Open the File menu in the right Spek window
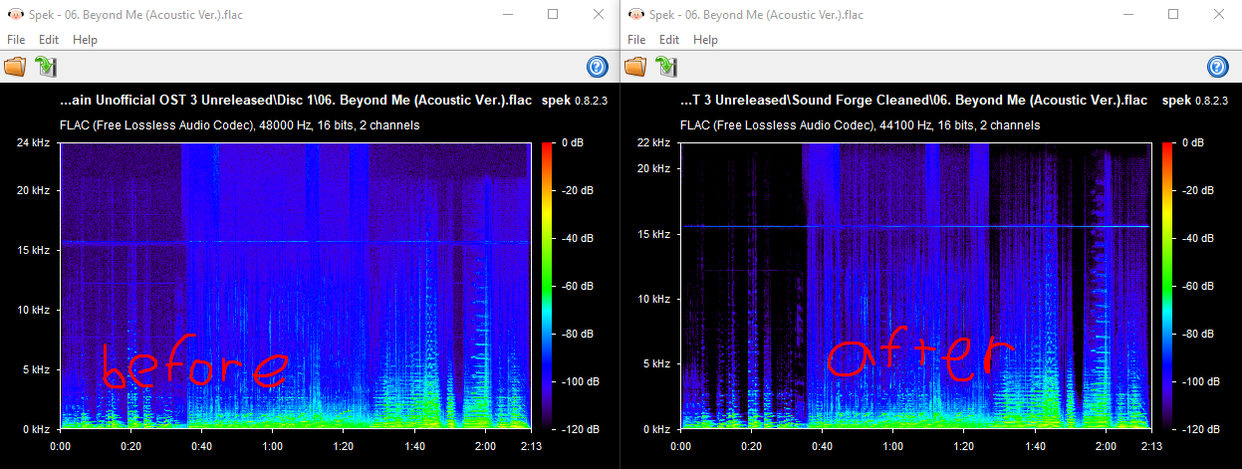Viewport: 1242px width, 469px height. click(636, 40)
